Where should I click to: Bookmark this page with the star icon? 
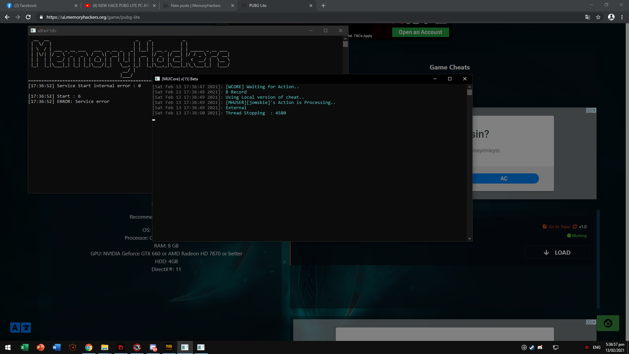598,17
